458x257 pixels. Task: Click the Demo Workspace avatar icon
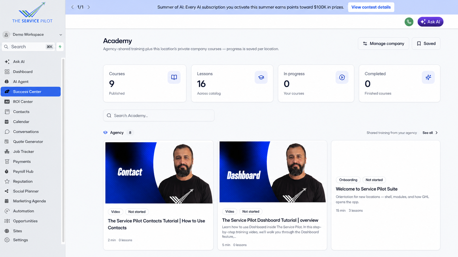coord(6,35)
